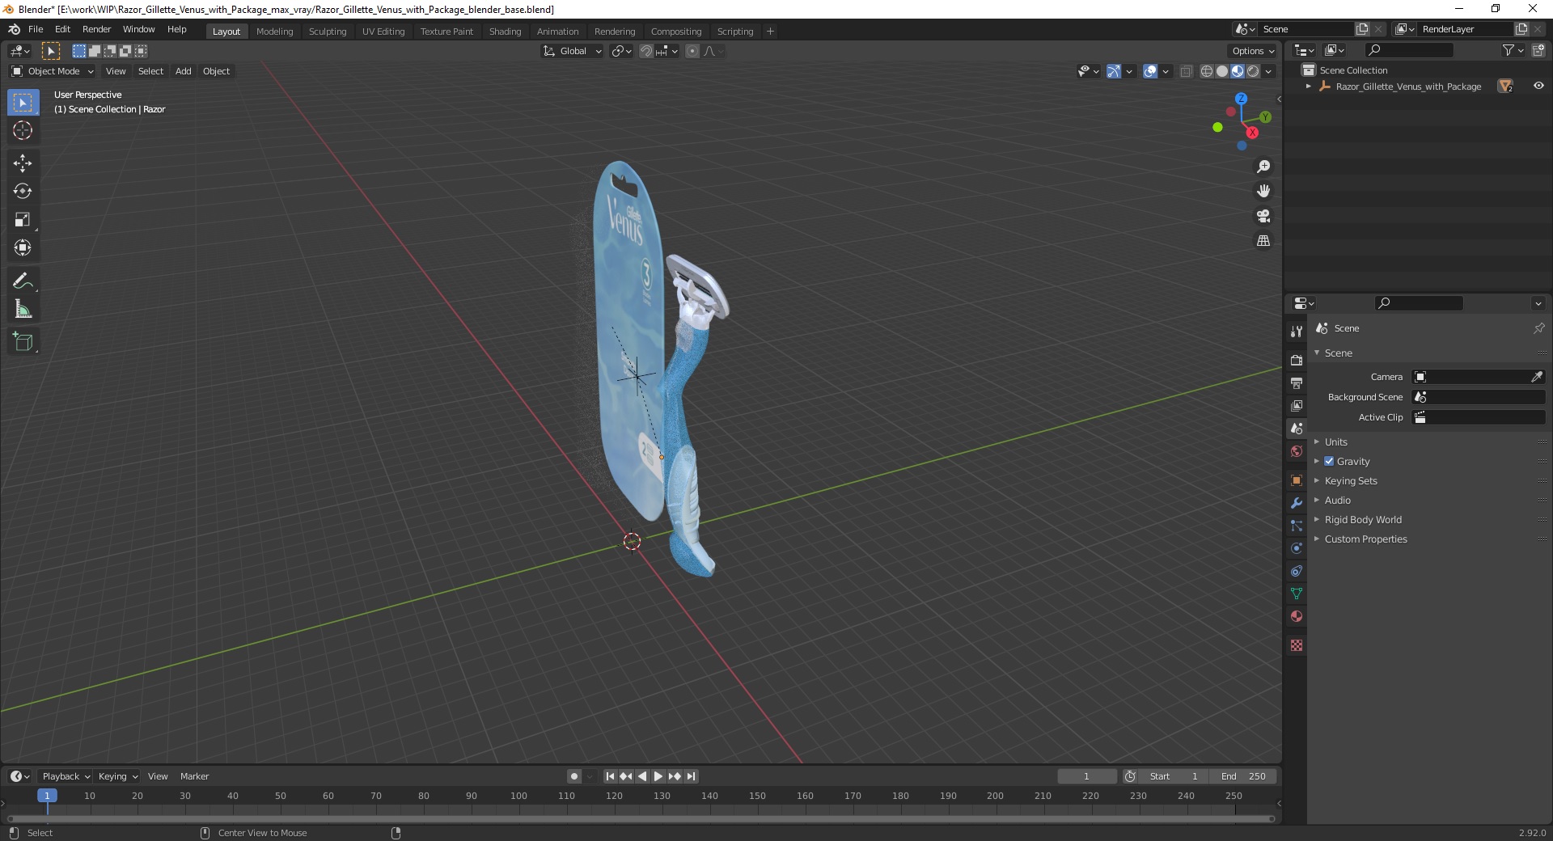Open the Global transform orientation dropdown

(x=573, y=51)
